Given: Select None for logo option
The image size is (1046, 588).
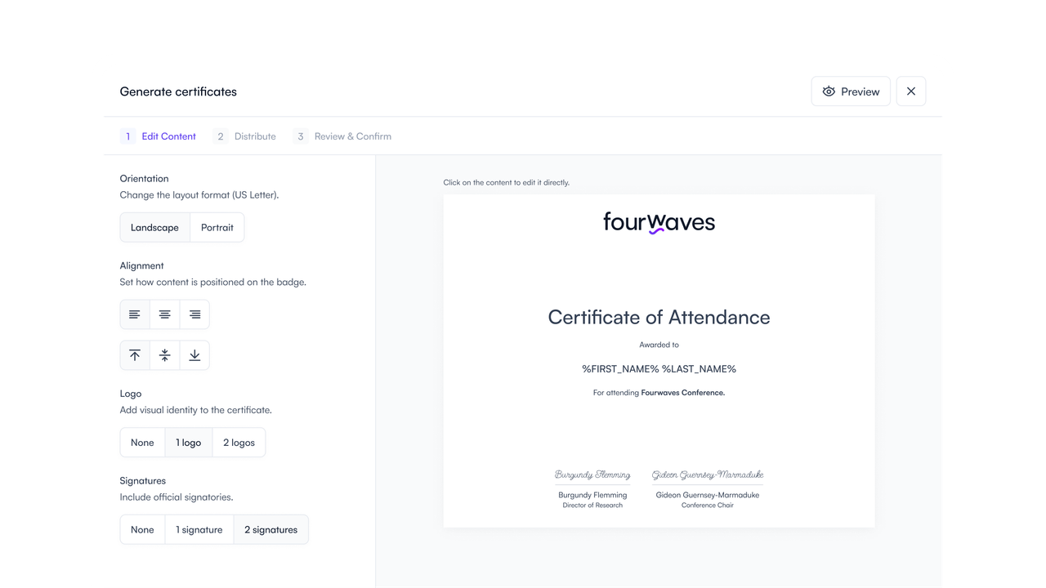Looking at the screenshot, I should click(x=142, y=443).
